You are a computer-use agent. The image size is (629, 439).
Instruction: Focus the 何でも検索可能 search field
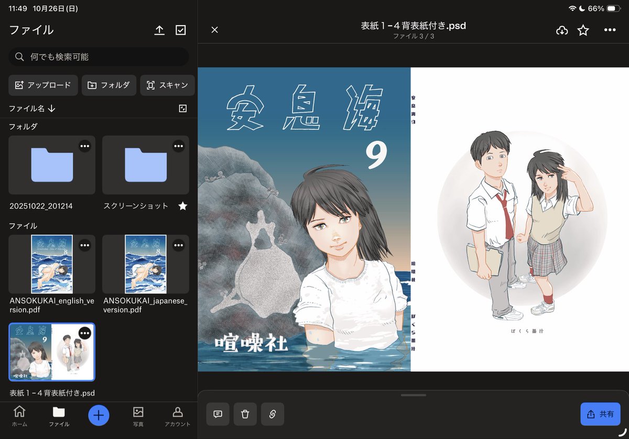click(99, 57)
